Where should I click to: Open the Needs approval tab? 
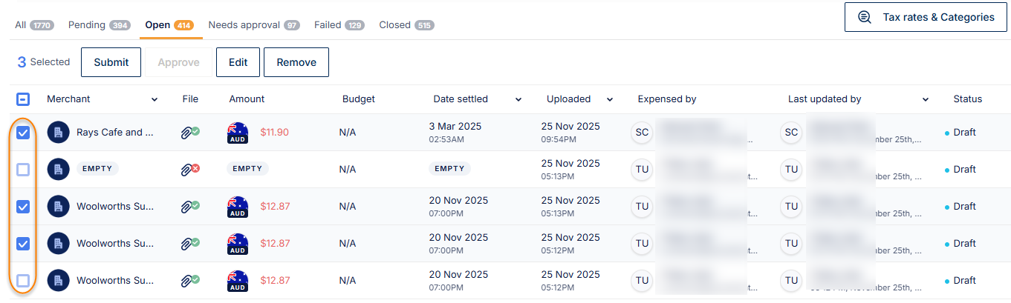253,25
